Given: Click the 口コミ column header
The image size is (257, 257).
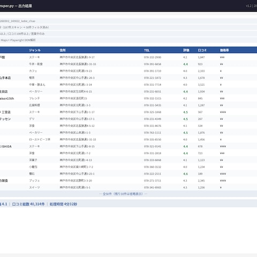Looking at the screenshot, I should click(x=202, y=50).
